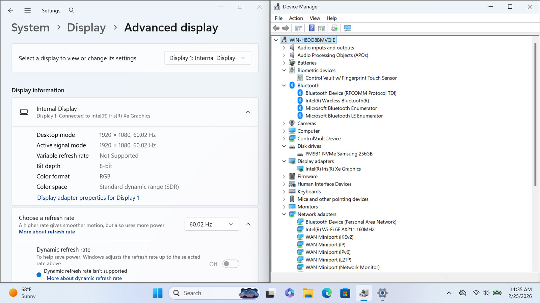
Task: Select Bluetooth Device (RFCOMM Protocol TDI)
Action: (351, 93)
